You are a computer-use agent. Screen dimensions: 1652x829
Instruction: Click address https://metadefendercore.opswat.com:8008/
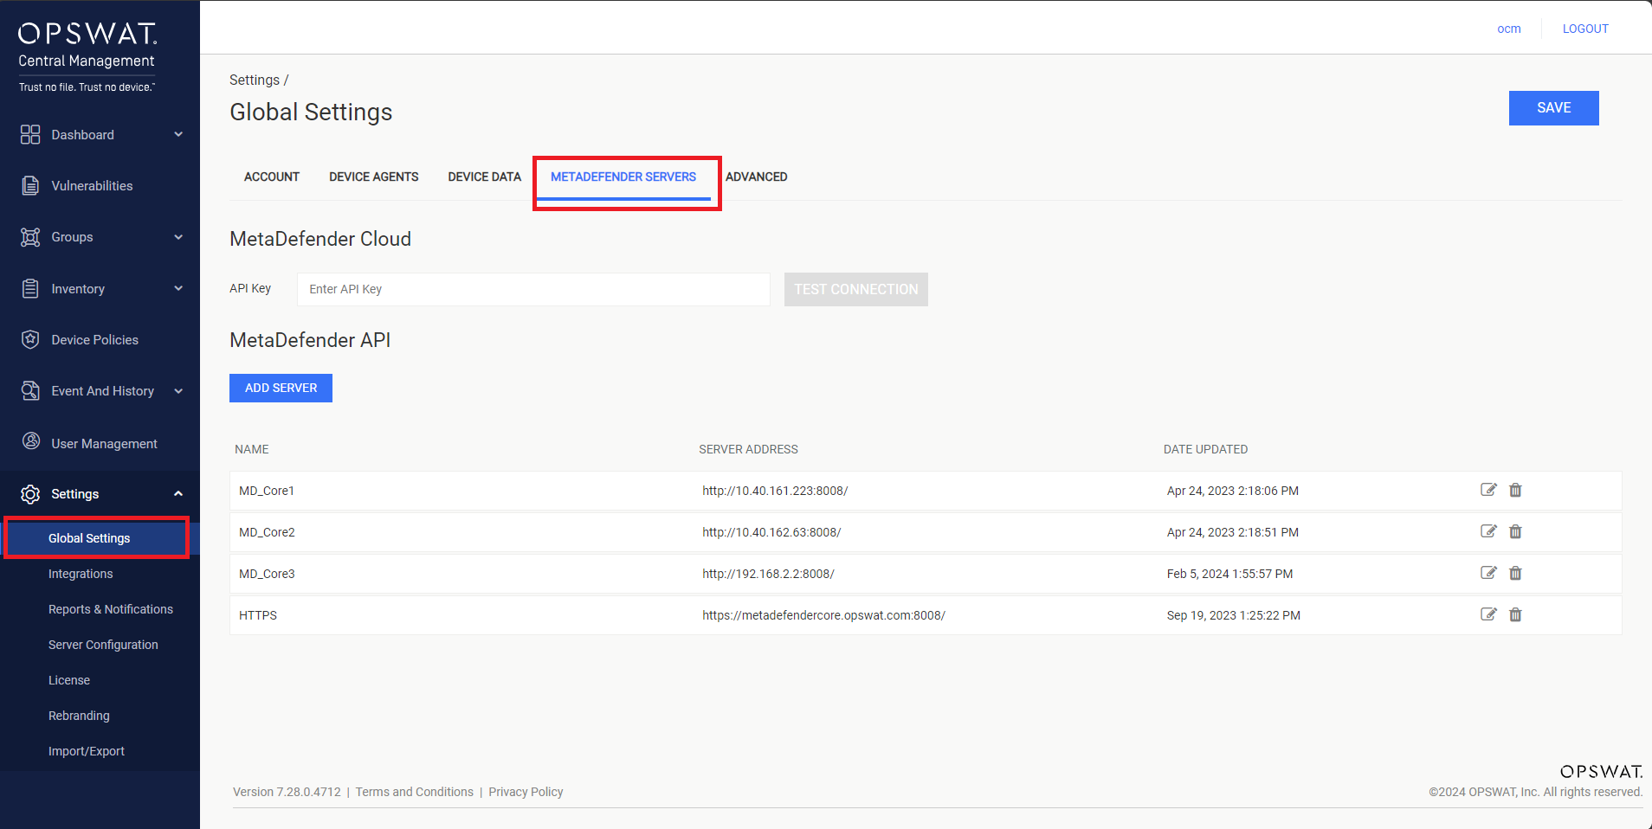[823, 615]
